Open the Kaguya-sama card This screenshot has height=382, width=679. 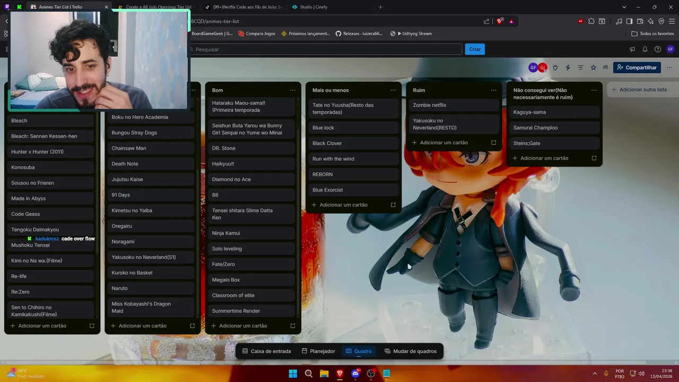pyautogui.click(x=555, y=112)
